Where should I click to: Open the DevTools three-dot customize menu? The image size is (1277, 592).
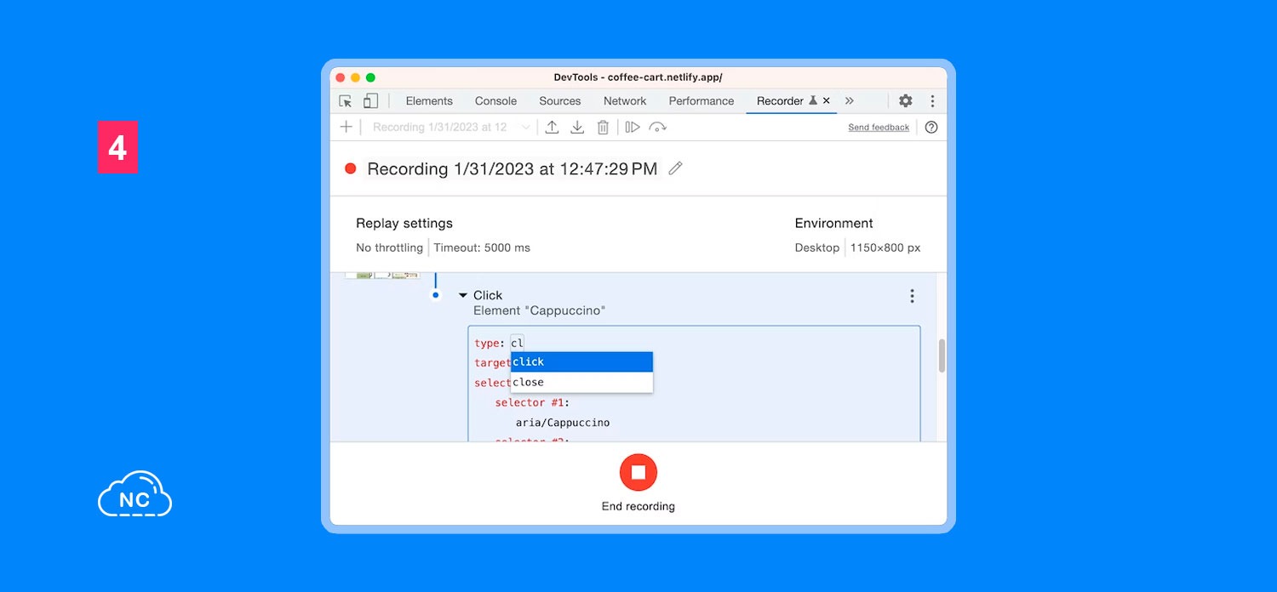coord(932,100)
